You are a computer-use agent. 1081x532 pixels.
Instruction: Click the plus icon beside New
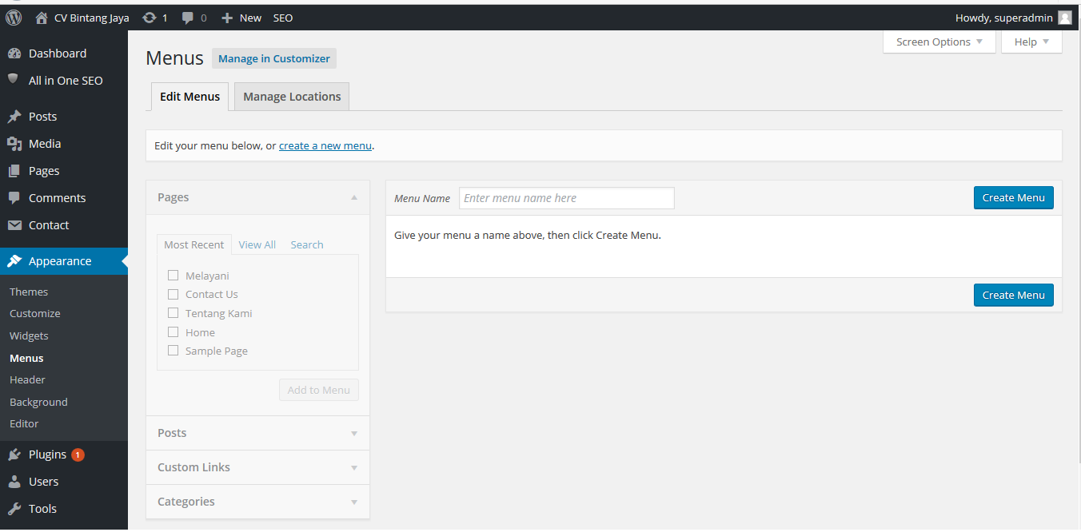click(227, 18)
